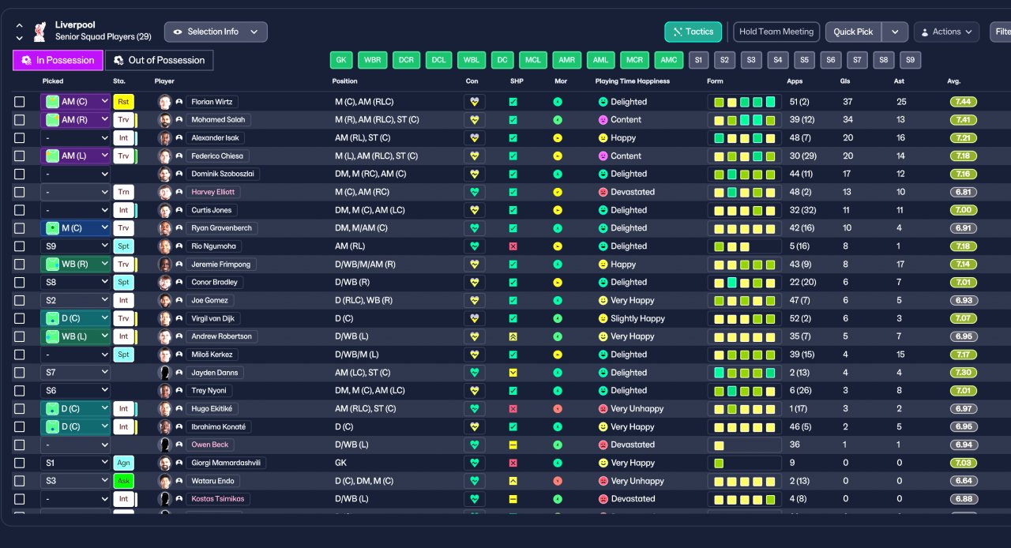Click the person icon beside Alexander Isak
The image size is (1011, 548).
(x=179, y=138)
